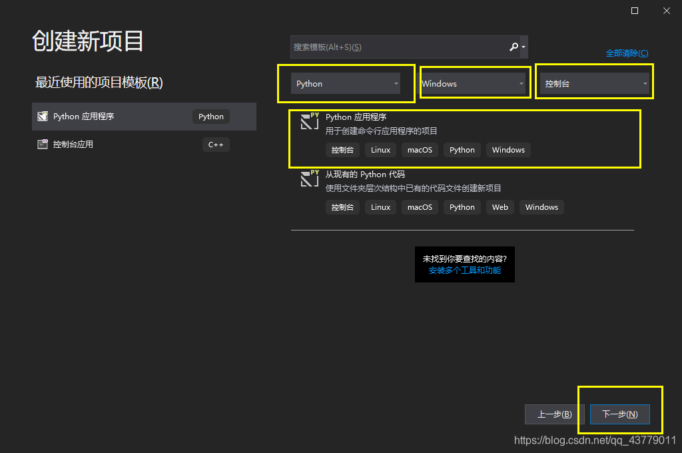
Task: Click recent Python 应用程序 icon
Action: pos(43,116)
